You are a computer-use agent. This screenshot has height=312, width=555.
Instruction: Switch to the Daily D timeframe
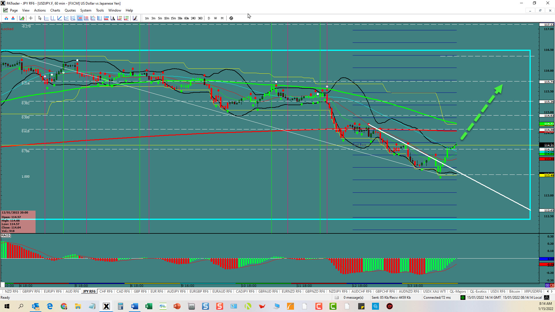click(x=209, y=18)
